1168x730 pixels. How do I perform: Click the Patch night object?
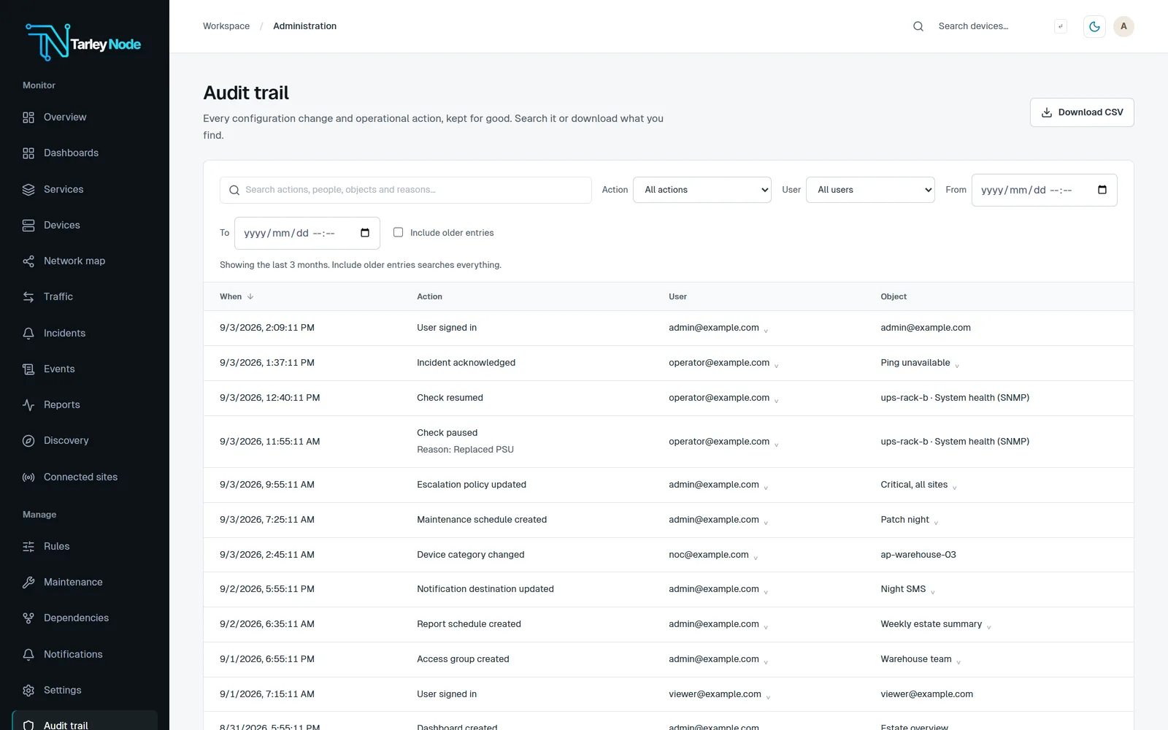904,520
